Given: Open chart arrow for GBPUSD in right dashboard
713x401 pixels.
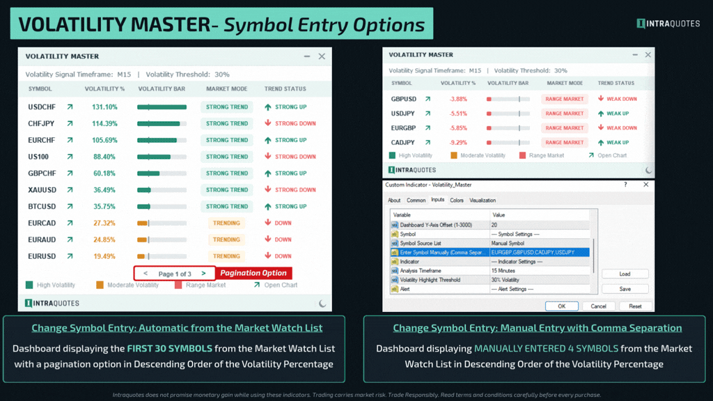Looking at the screenshot, I should 428,99.
